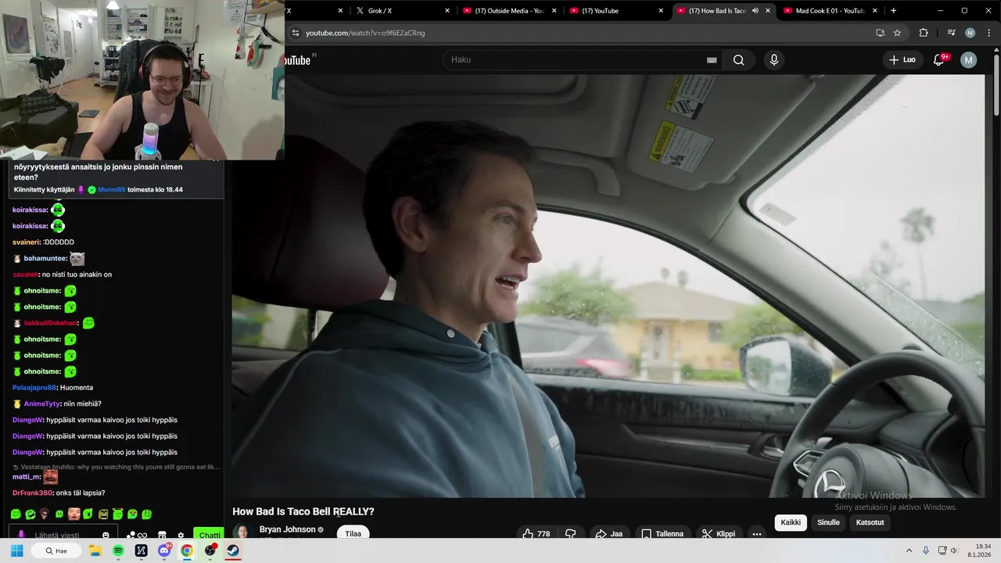Open Discord from taskbar
1001x563 pixels.
[x=164, y=550]
